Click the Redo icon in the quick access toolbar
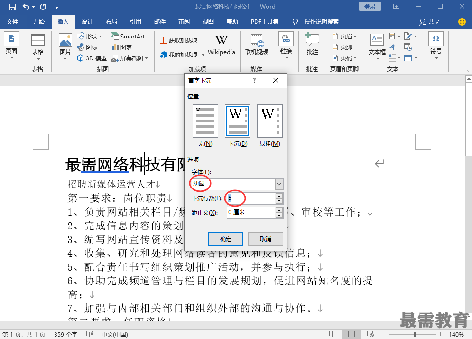Image resolution: width=472 pixels, height=339 pixels. (43, 7)
